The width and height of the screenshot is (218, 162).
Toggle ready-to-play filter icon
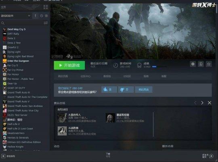point(46,16)
